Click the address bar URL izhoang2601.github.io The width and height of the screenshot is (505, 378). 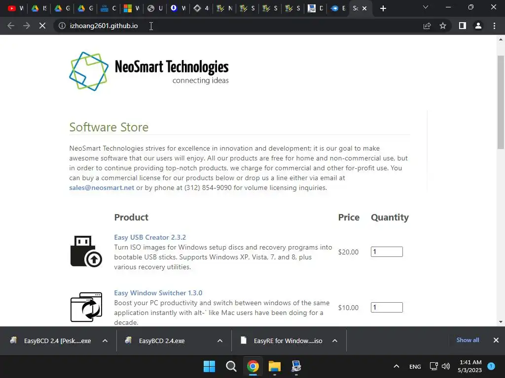104,26
